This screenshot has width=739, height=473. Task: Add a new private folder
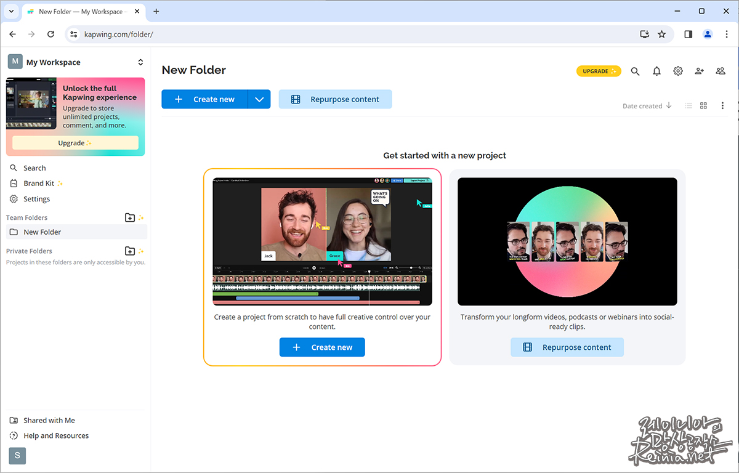(x=130, y=251)
